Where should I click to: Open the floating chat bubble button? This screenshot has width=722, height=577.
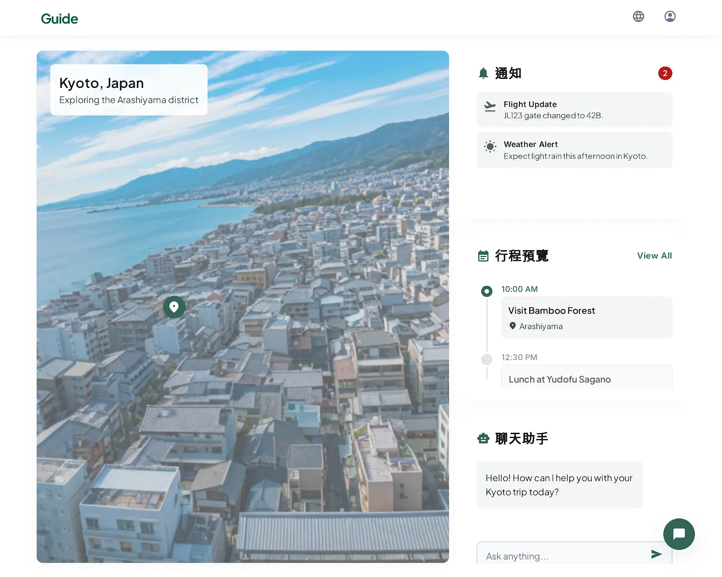[679, 534]
